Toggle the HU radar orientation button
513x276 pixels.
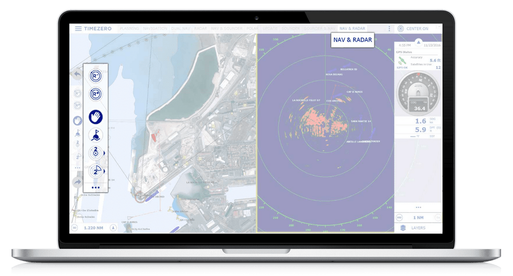400,218
